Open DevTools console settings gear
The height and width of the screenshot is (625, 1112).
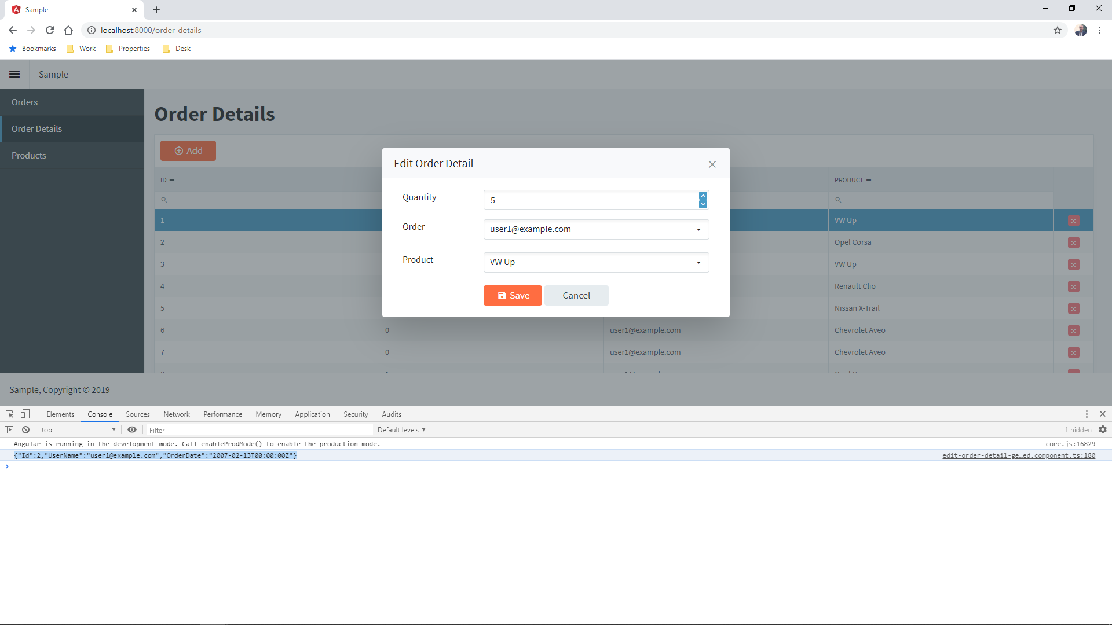1103,429
